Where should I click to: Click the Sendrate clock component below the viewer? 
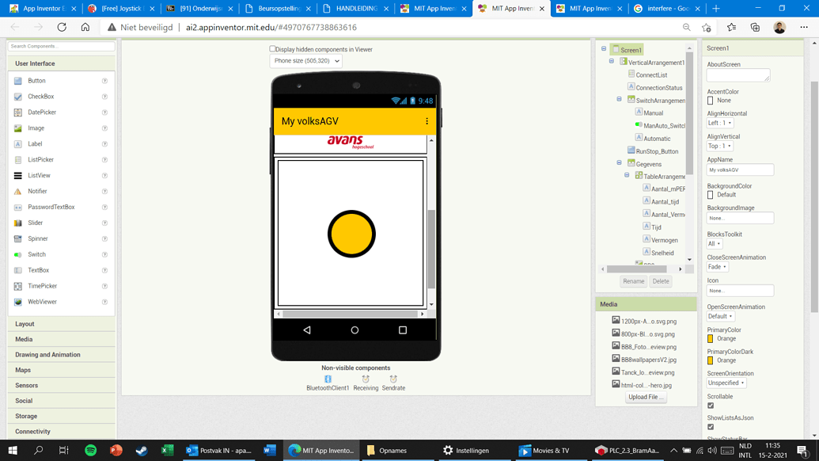click(x=393, y=382)
